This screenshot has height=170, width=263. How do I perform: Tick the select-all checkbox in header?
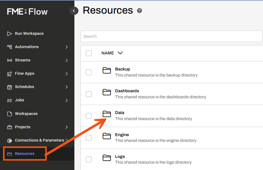[x=89, y=53]
